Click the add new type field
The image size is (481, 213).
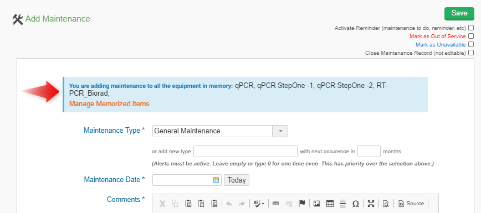coord(245,152)
